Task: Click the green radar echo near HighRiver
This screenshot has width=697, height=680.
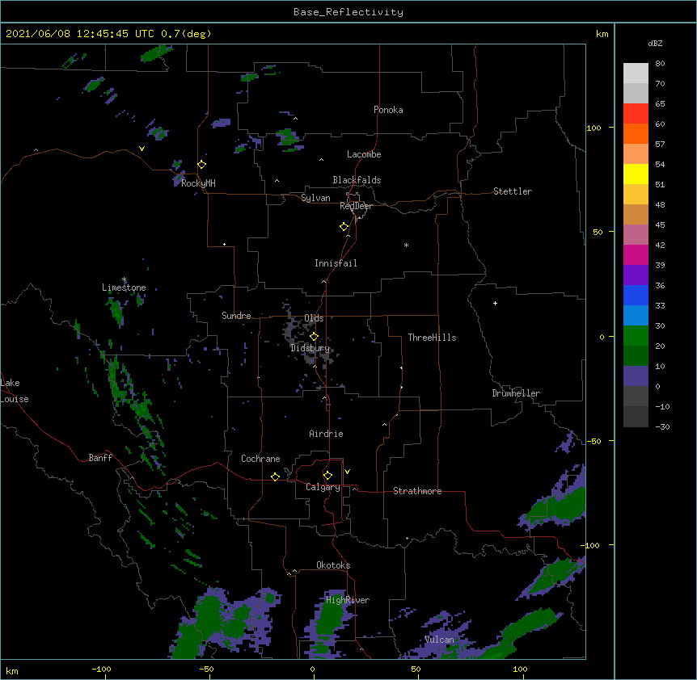Action: (x=330, y=621)
